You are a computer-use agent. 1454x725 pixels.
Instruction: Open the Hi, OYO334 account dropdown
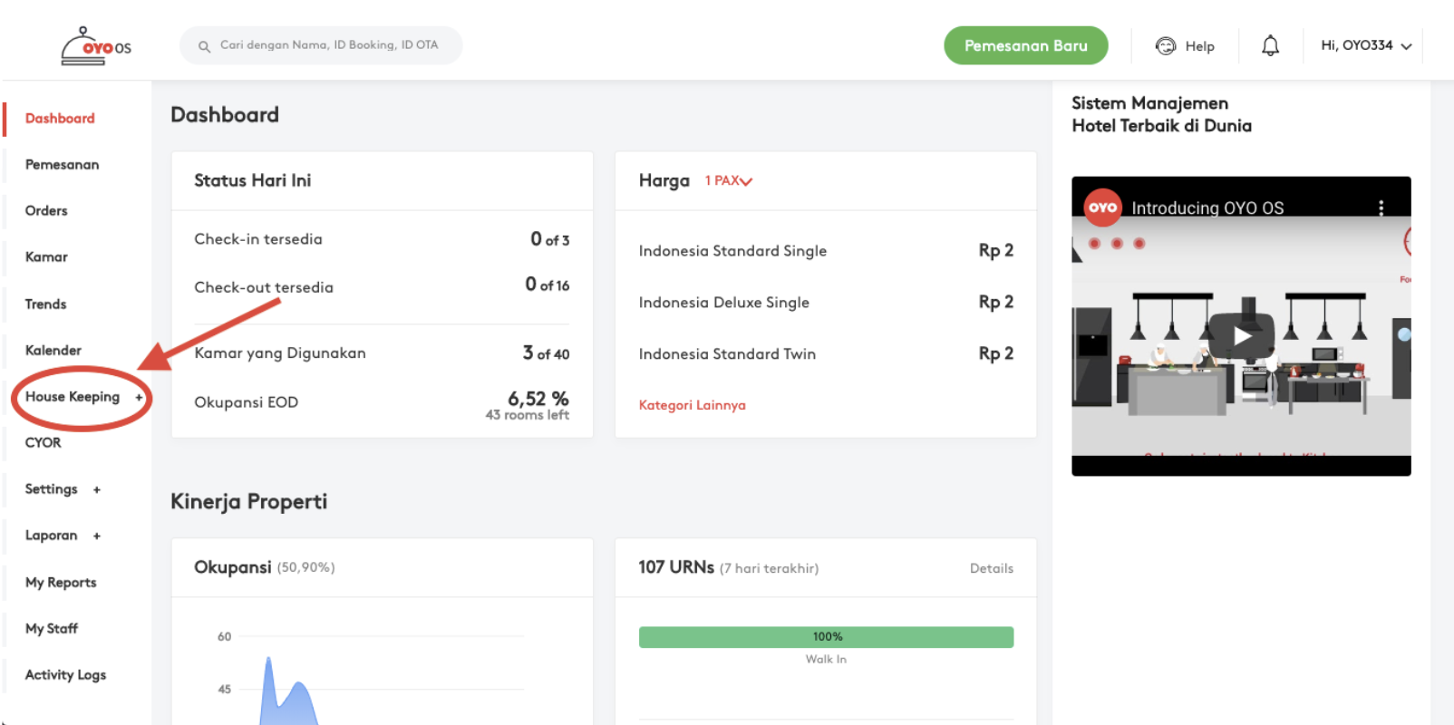1366,45
